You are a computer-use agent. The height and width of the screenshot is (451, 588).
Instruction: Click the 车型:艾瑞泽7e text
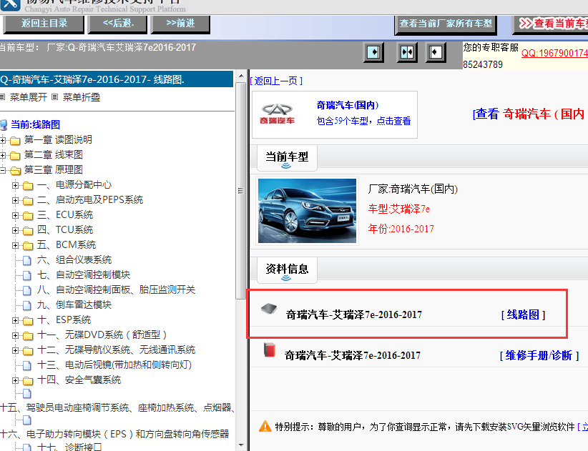tap(399, 209)
